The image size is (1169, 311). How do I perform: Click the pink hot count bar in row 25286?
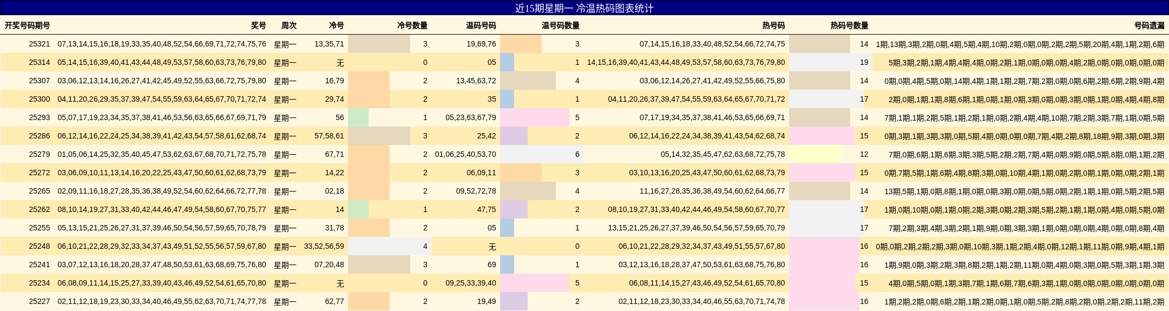822,136
